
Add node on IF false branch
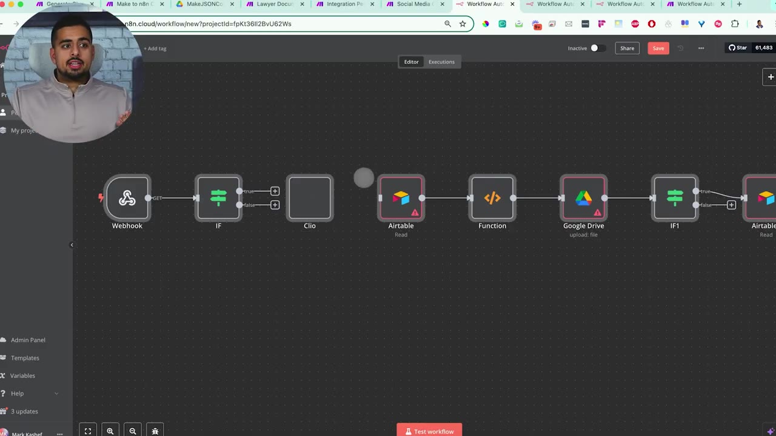point(275,205)
